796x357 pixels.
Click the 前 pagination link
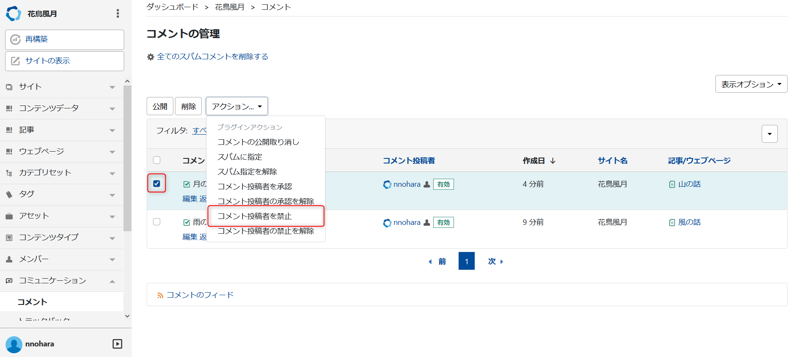pyautogui.click(x=437, y=261)
